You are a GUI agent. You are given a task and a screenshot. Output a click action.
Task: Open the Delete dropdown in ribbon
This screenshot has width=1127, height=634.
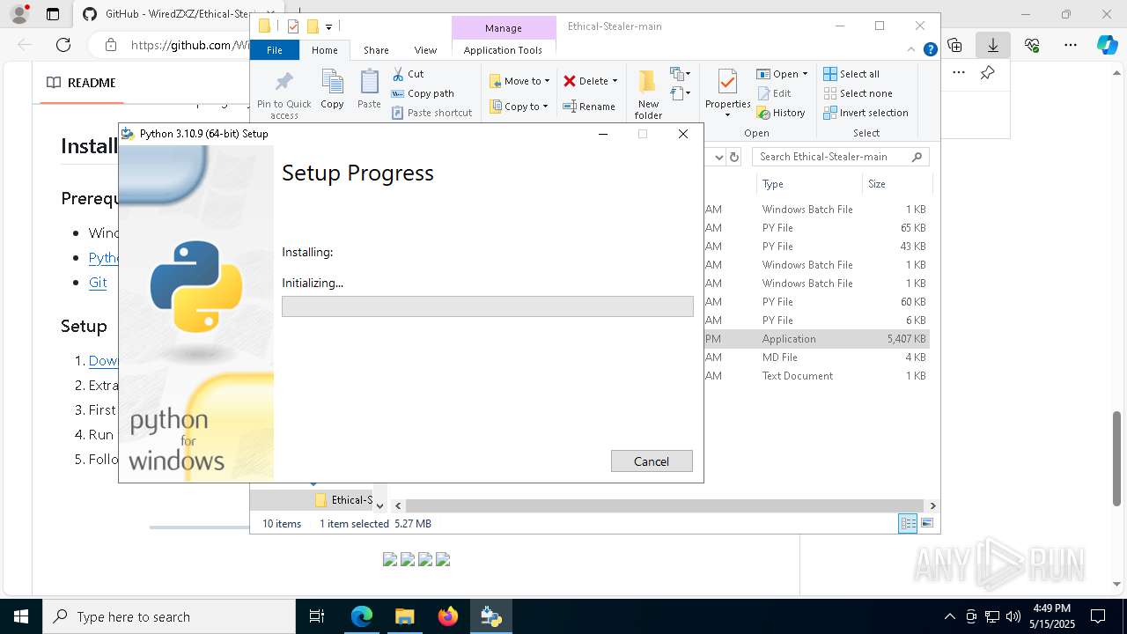click(x=591, y=81)
